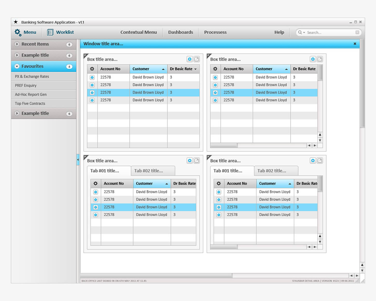This screenshot has height=301, width=376.
Task: Click Account No header in bottom-left table
Action: coord(117,183)
